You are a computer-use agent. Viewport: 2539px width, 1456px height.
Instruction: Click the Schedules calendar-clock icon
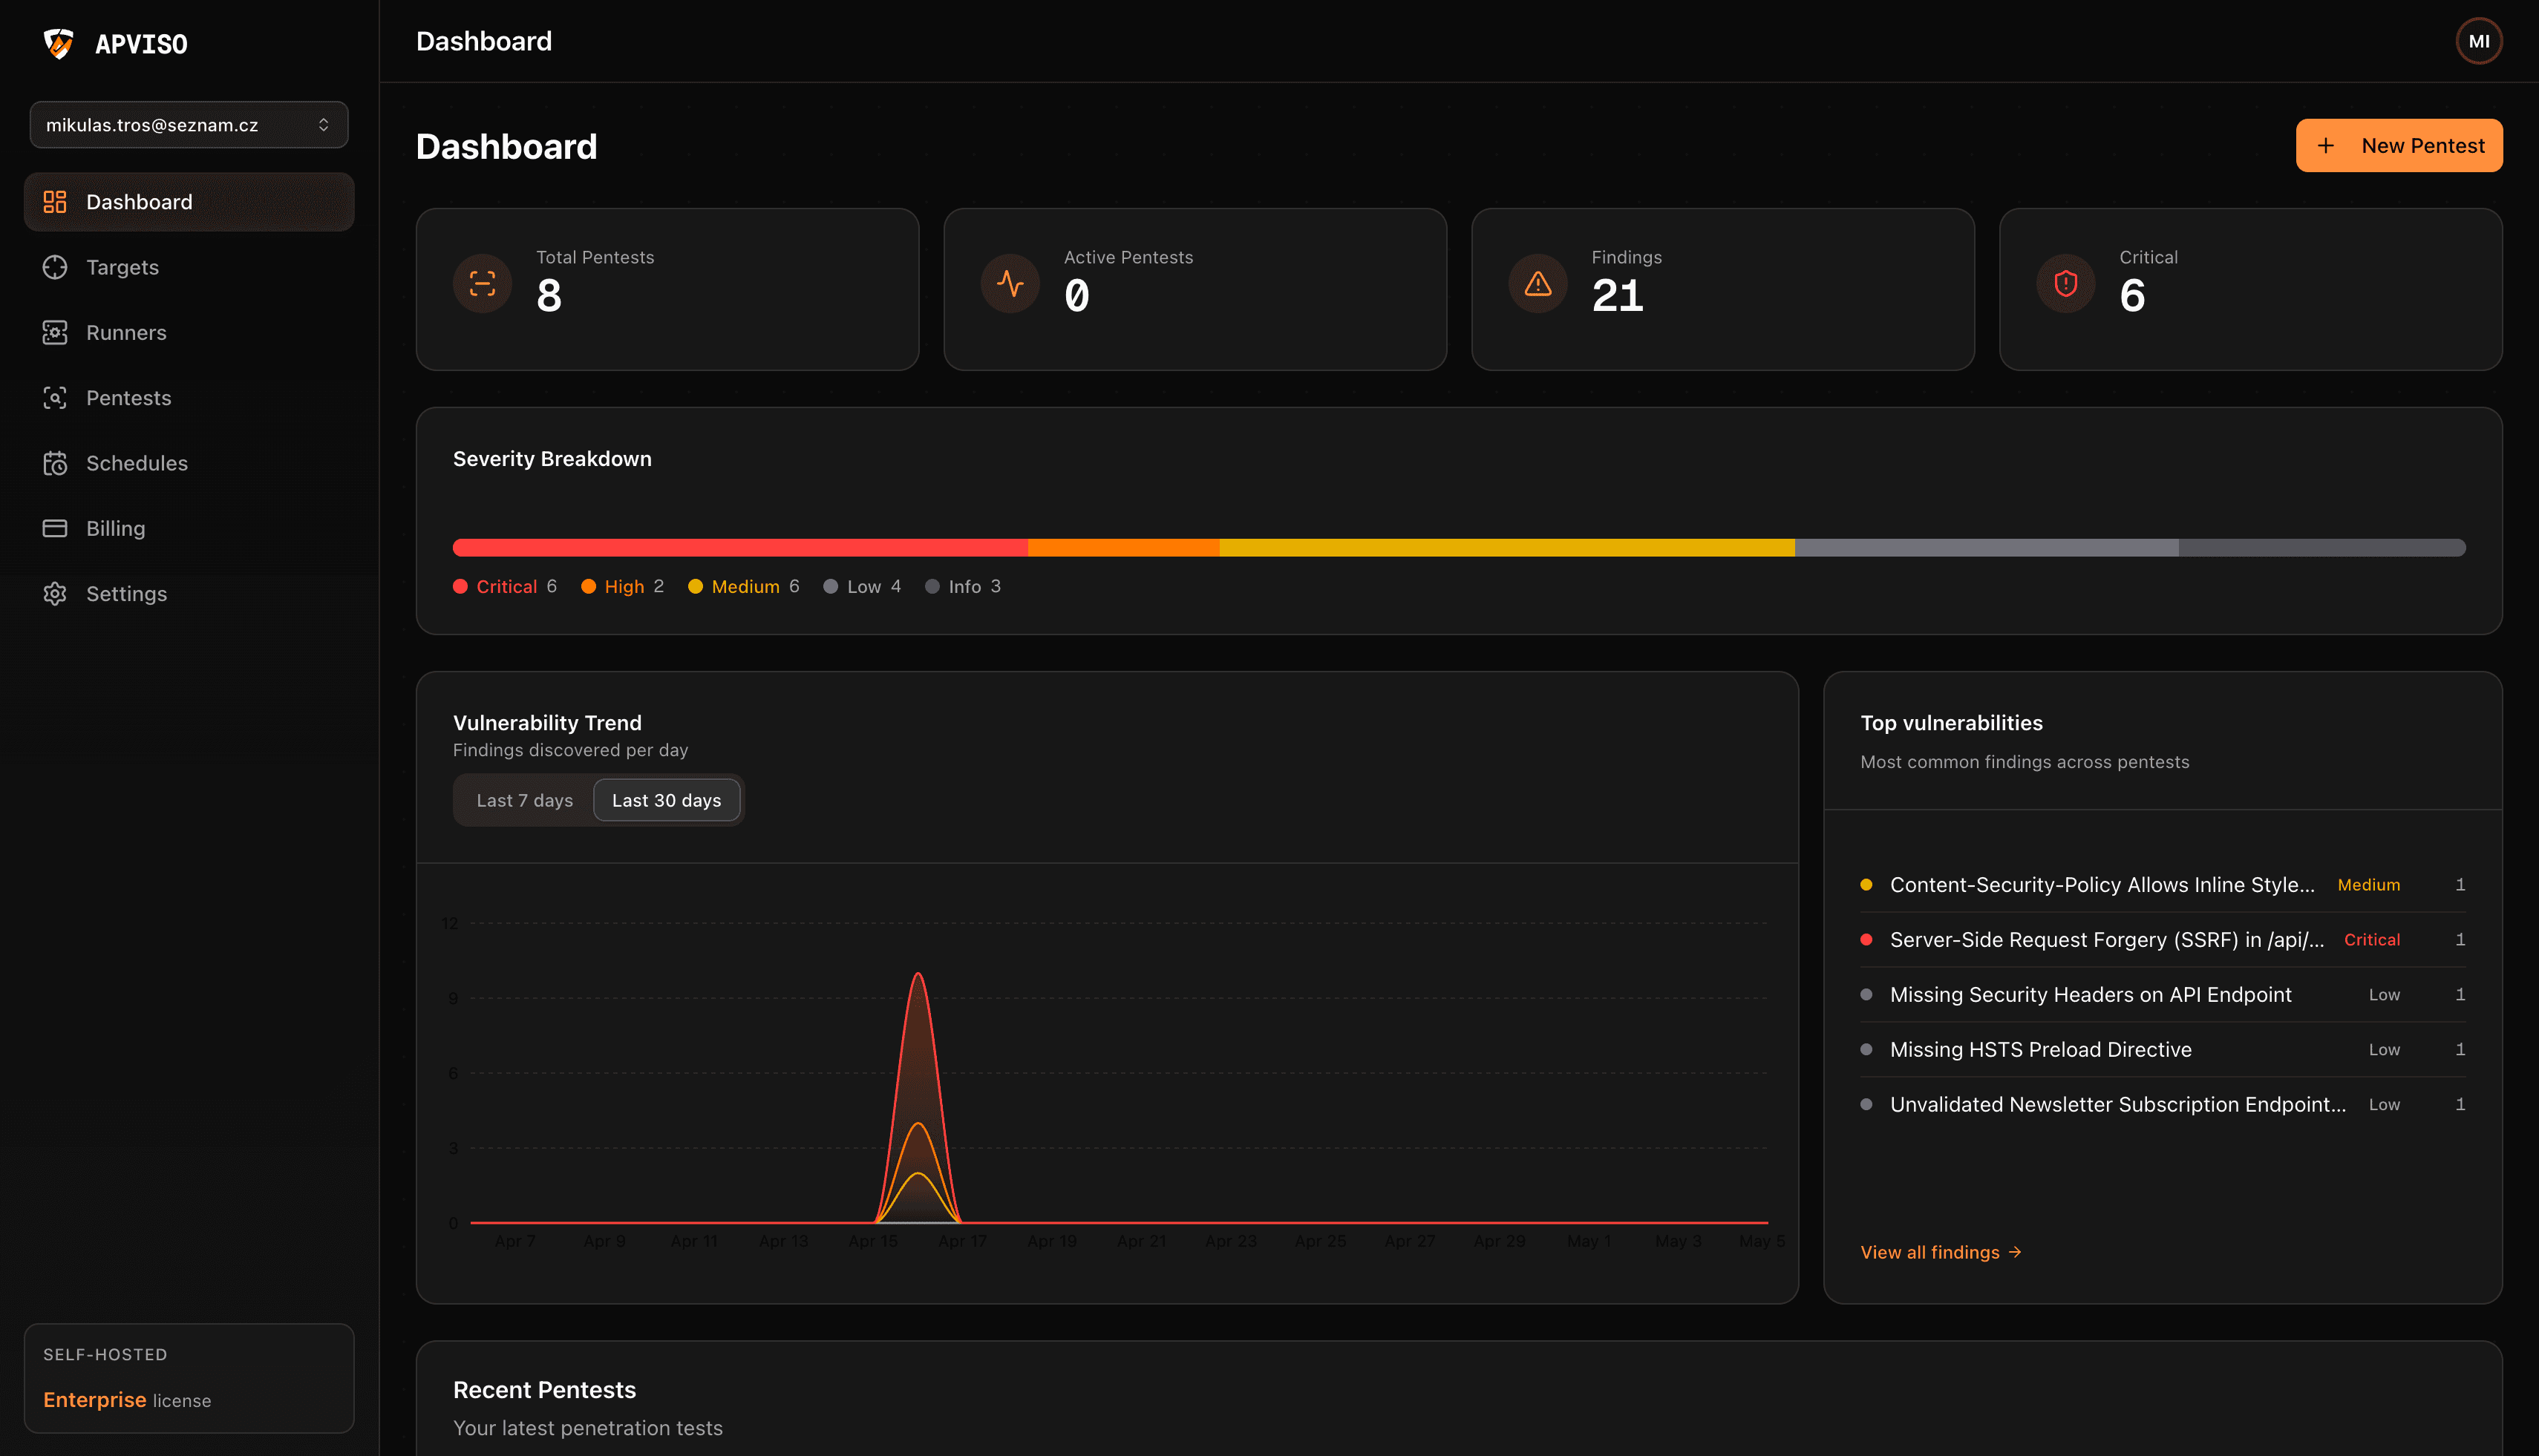55,463
